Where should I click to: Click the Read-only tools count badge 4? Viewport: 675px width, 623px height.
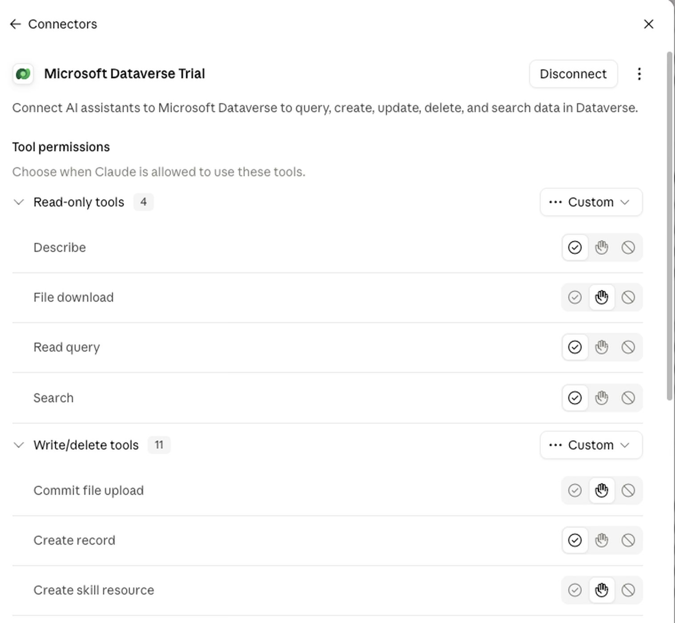coord(144,202)
